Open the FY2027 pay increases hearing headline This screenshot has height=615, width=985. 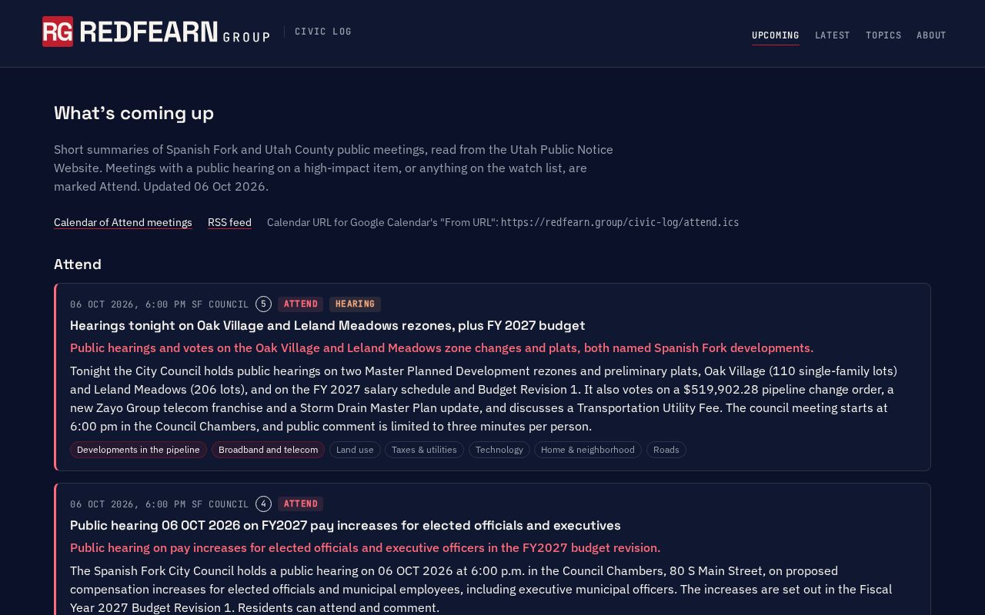(345, 525)
